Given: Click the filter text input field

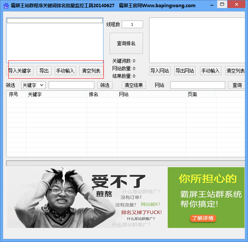Looking at the screenshot, I should 72,85.
